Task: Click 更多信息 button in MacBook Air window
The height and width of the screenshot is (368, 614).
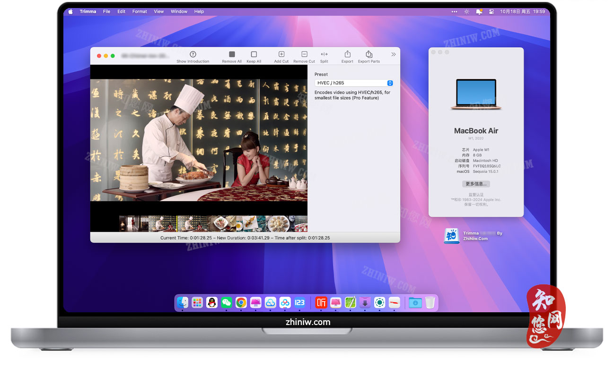Action: coord(476,184)
